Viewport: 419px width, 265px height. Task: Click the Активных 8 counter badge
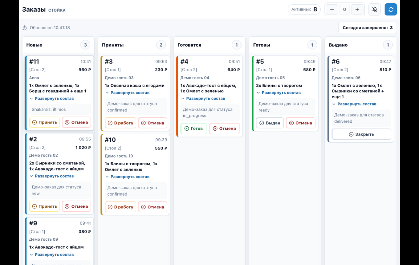tap(304, 10)
